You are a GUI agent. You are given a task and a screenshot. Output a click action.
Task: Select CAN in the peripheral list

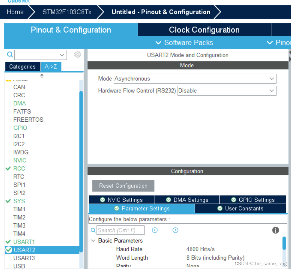19,87
